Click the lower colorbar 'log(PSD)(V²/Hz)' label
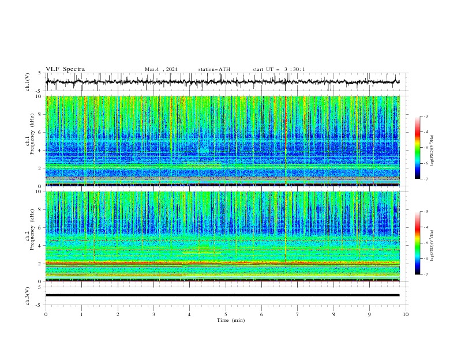 (x=432, y=246)
